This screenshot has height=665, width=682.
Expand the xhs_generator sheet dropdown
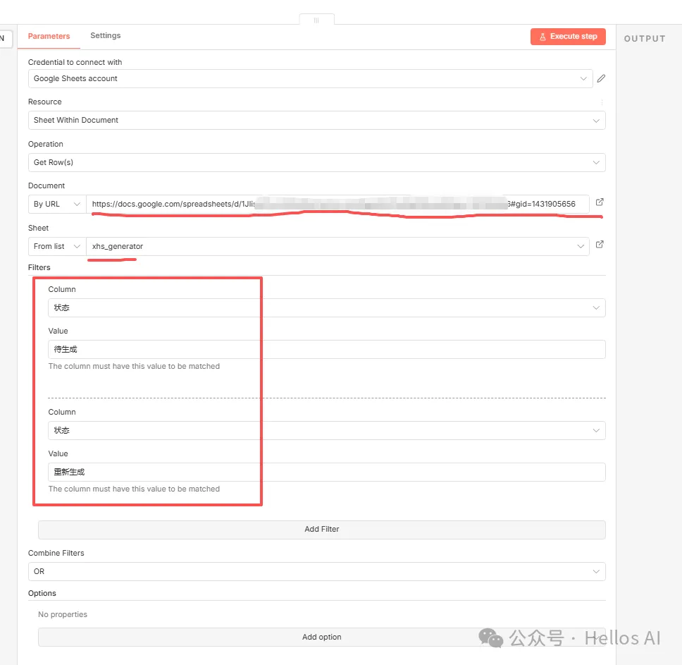point(337,247)
